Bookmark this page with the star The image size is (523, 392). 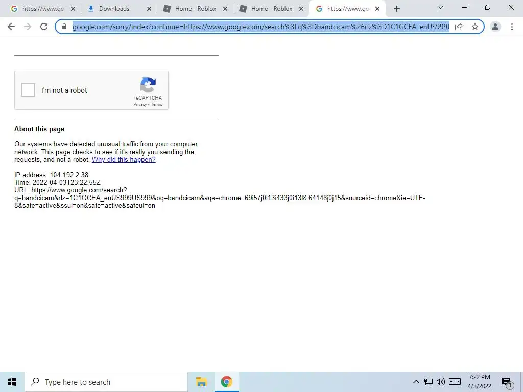(475, 27)
